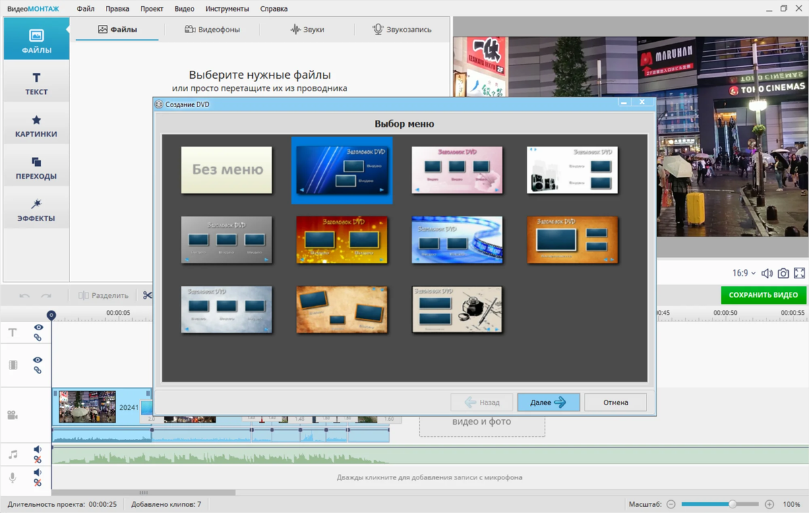809x513 pixels.
Task: Toggle overlay track link icon
Action: pos(38,370)
